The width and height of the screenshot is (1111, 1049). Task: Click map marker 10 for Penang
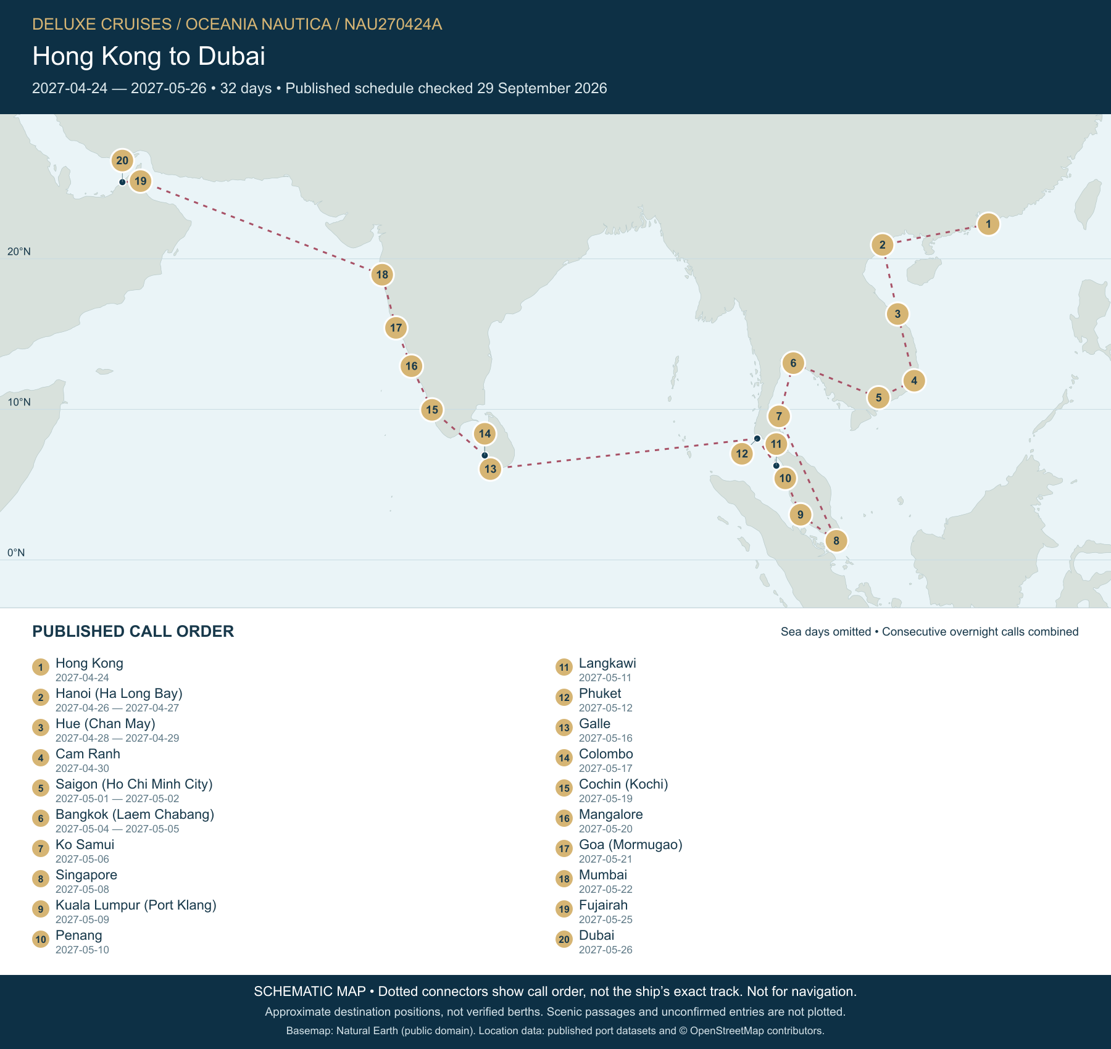click(785, 478)
